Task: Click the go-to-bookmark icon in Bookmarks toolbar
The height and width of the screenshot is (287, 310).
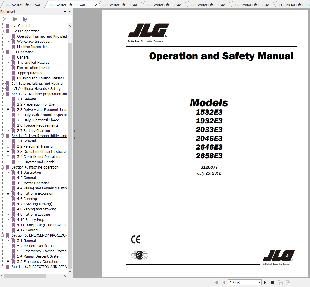Action: coord(25,19)
